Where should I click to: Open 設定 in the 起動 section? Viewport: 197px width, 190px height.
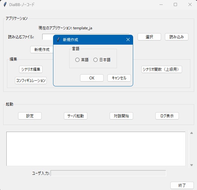pyautogui.click(x=30, y=116)
